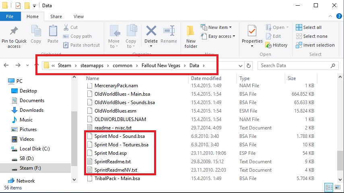344x193 pixels.
Task: Switch to the View ribbon tab
Action: coord(78,16)
